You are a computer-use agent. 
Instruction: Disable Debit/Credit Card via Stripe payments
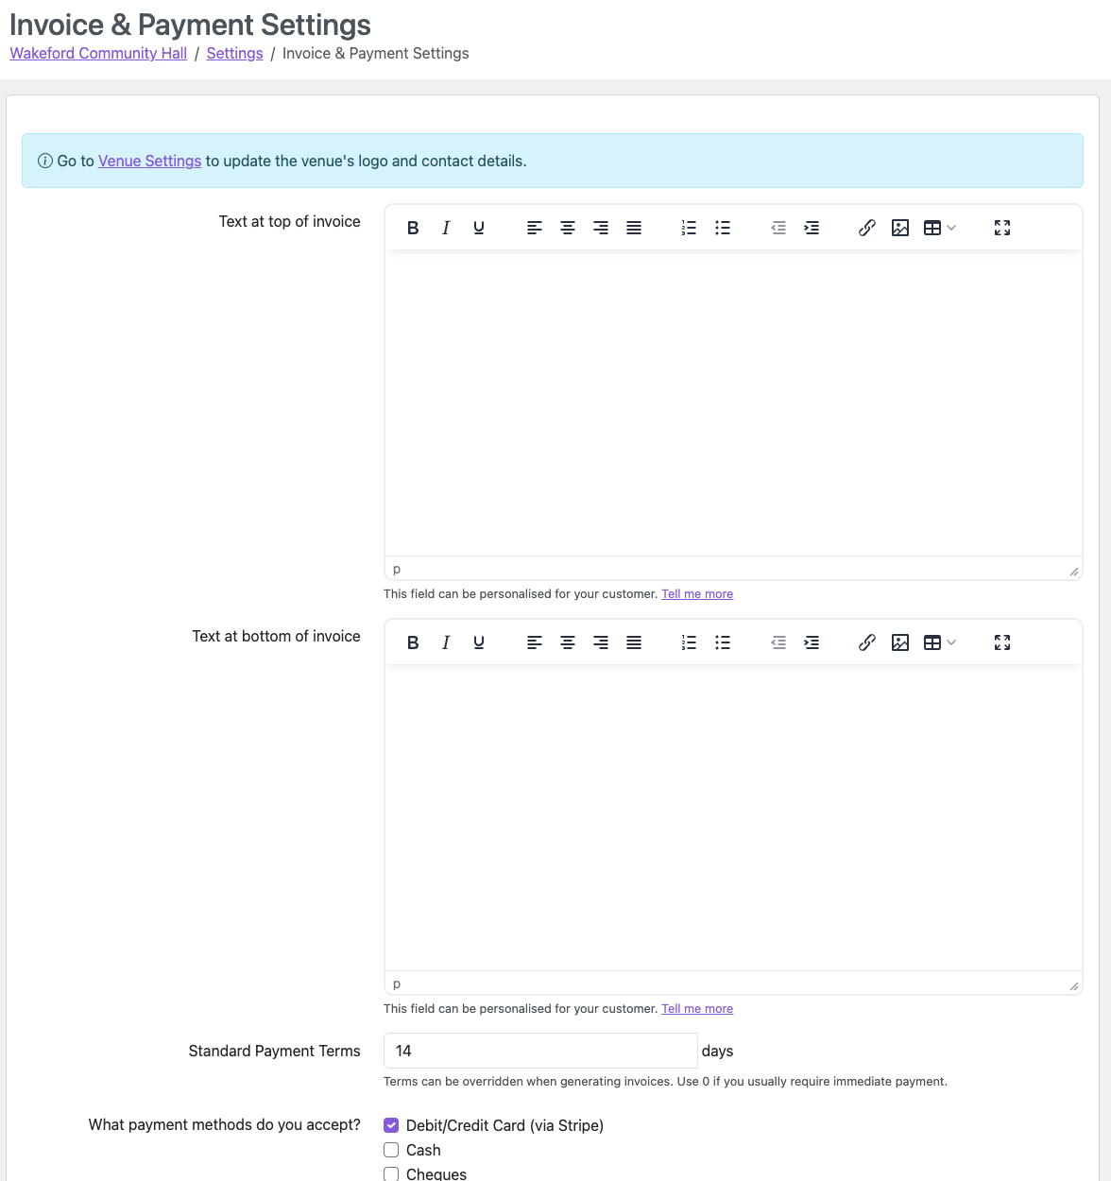[391, 1125]
